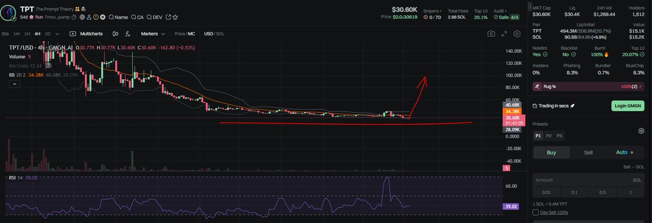Select preset P2

(x=549, y=135)
